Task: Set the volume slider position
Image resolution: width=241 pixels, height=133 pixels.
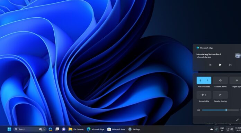Action: click(221, 110)
